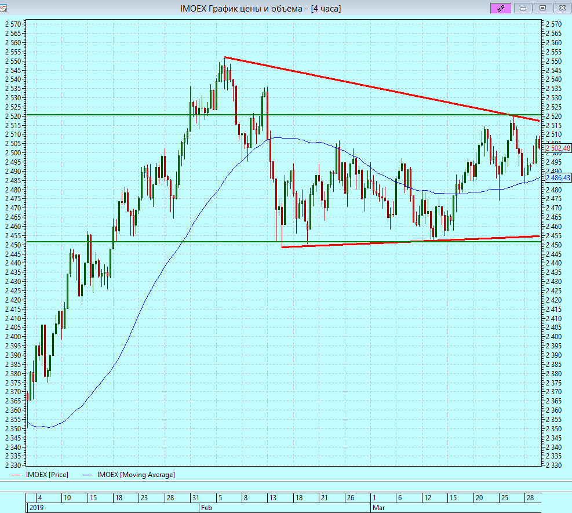The height and width of the screenshot is (513, 572).
Task: Click the Mar month label on time axis
Action: [378, 508]
